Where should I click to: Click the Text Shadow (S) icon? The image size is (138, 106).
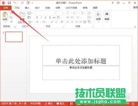pyautogui.click(x=50, y=17)
